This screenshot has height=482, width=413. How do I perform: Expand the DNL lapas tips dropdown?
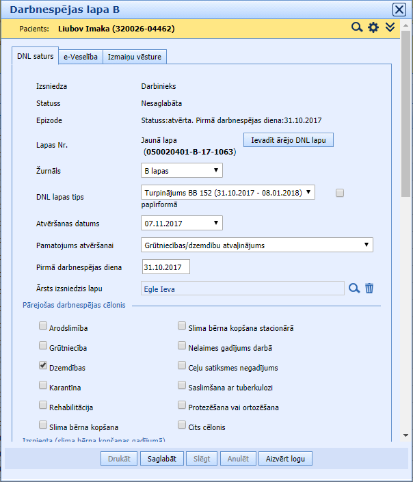[x=228, y=192]
